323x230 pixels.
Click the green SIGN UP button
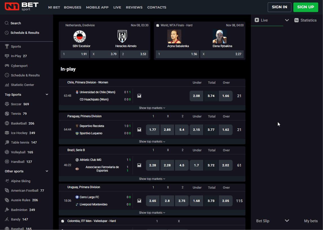point(306,7)
